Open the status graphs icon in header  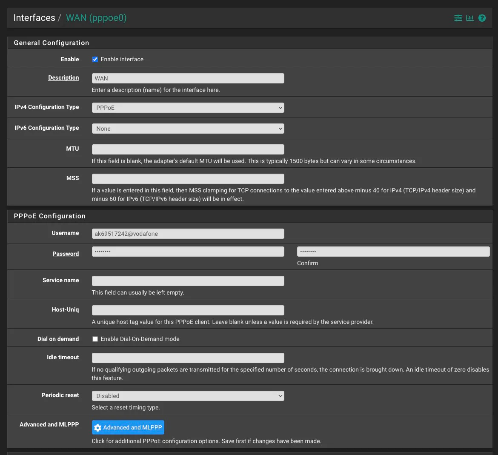tap(470, 18)
